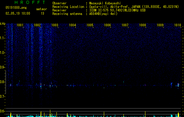Click the Observer label
Image resolution: width=184 pixels, height=117 pixels.
[x=59, y=3]
